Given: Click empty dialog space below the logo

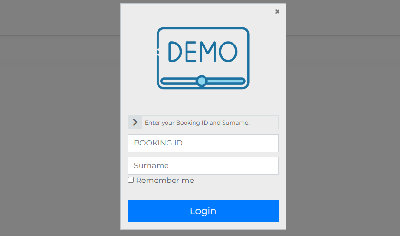Looking at the screenshot, I should [203, 102].
